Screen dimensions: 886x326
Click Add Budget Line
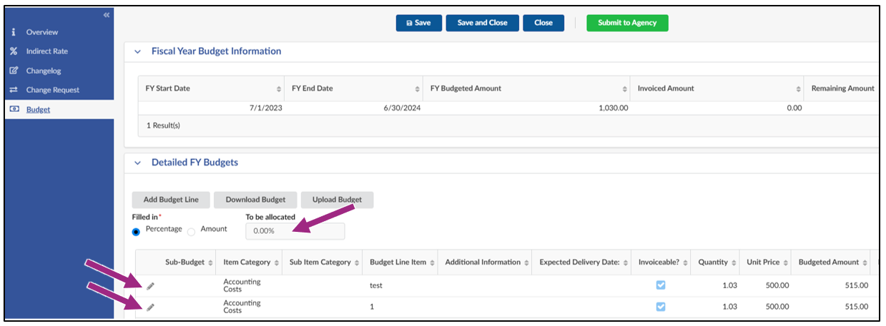[x=171, y=200]
